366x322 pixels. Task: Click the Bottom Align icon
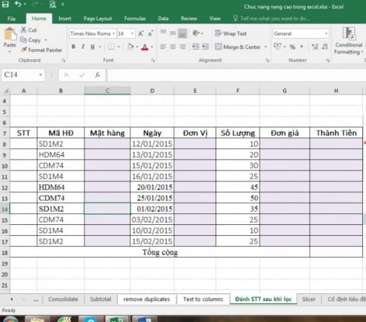click(x=182, y=34)
